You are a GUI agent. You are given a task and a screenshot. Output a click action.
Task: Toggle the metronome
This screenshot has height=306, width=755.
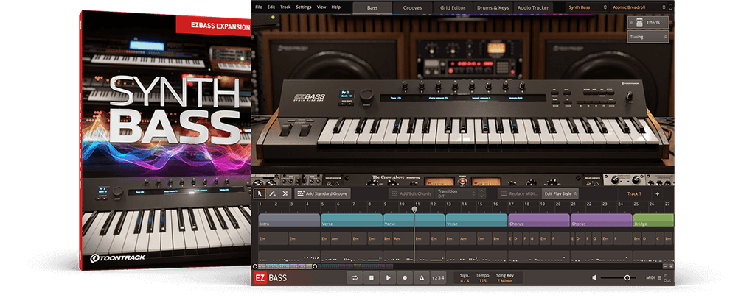tap(421, 277)
